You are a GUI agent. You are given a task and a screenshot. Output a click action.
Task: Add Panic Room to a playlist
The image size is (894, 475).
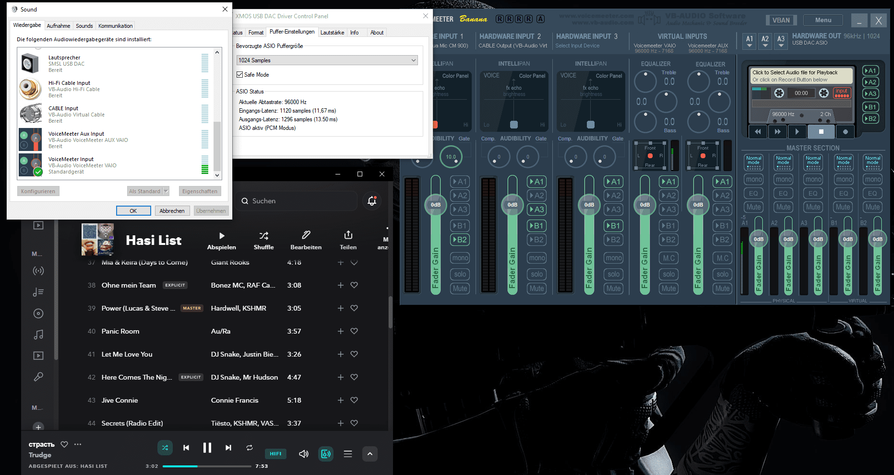pyautogui.click(x=341, y=331)
